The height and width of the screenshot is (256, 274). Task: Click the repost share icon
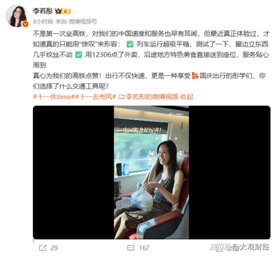[43, 248]
